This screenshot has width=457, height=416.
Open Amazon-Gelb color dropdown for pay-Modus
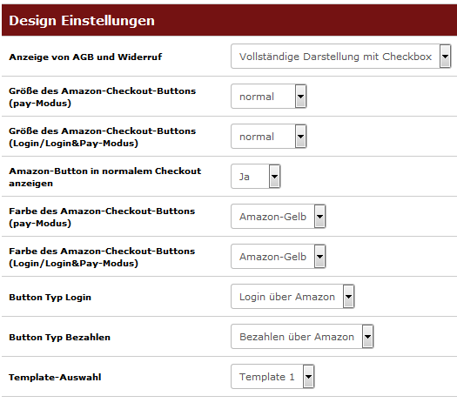pos(279,216)
